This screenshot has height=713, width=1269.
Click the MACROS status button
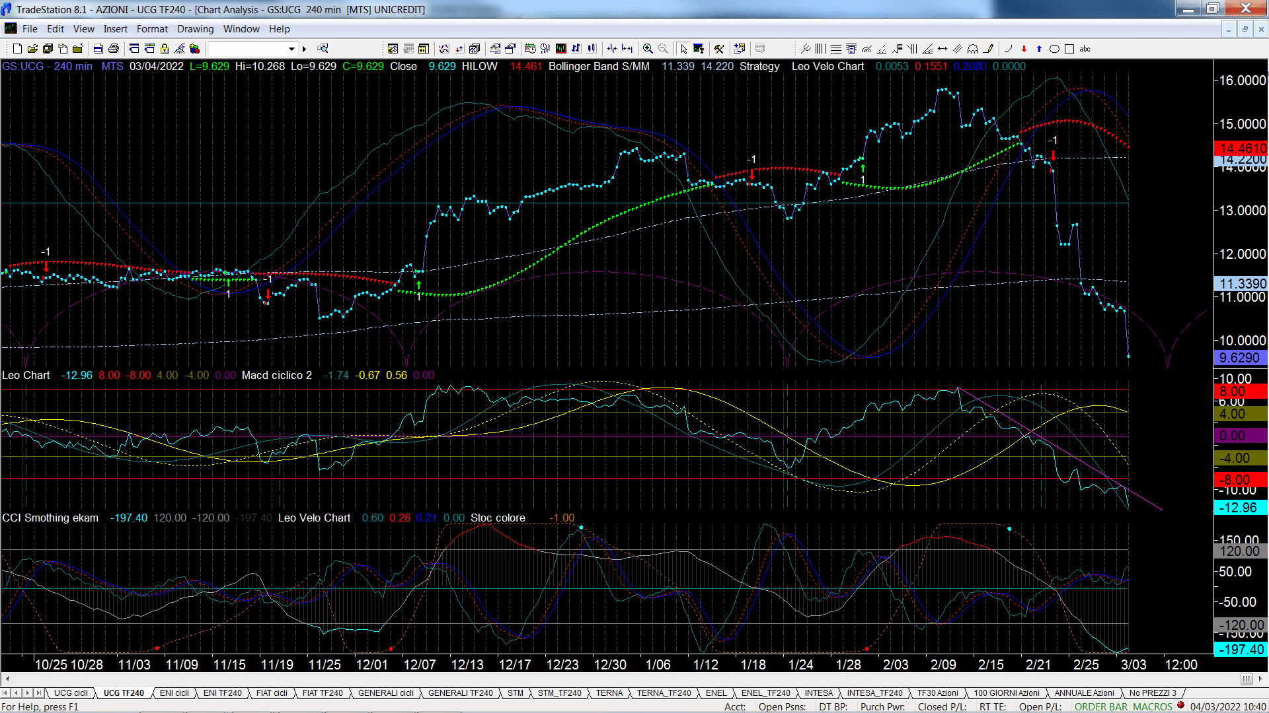point(1153,706)
